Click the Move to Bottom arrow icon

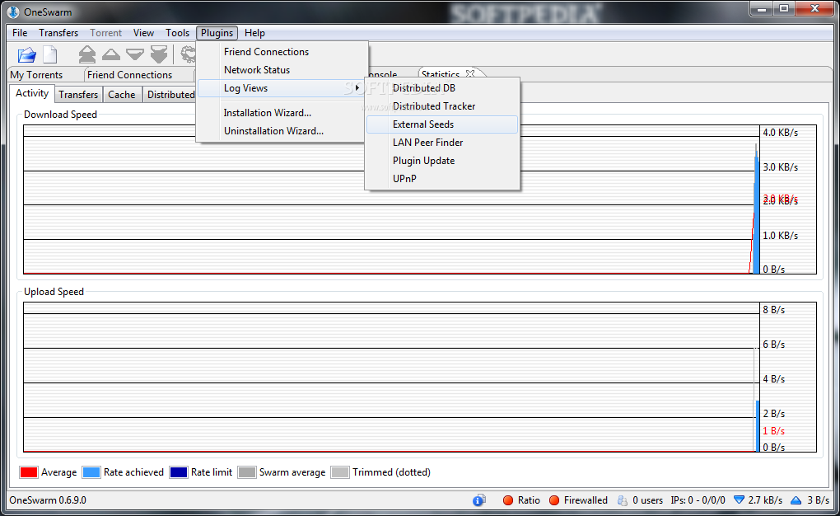159,54
